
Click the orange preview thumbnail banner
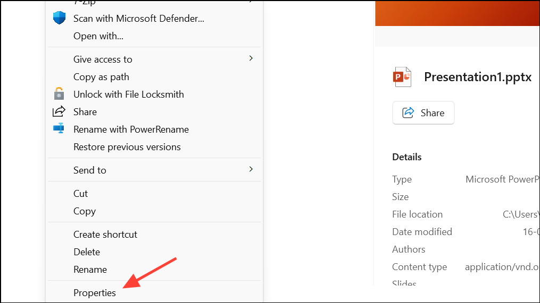[458, 13]
